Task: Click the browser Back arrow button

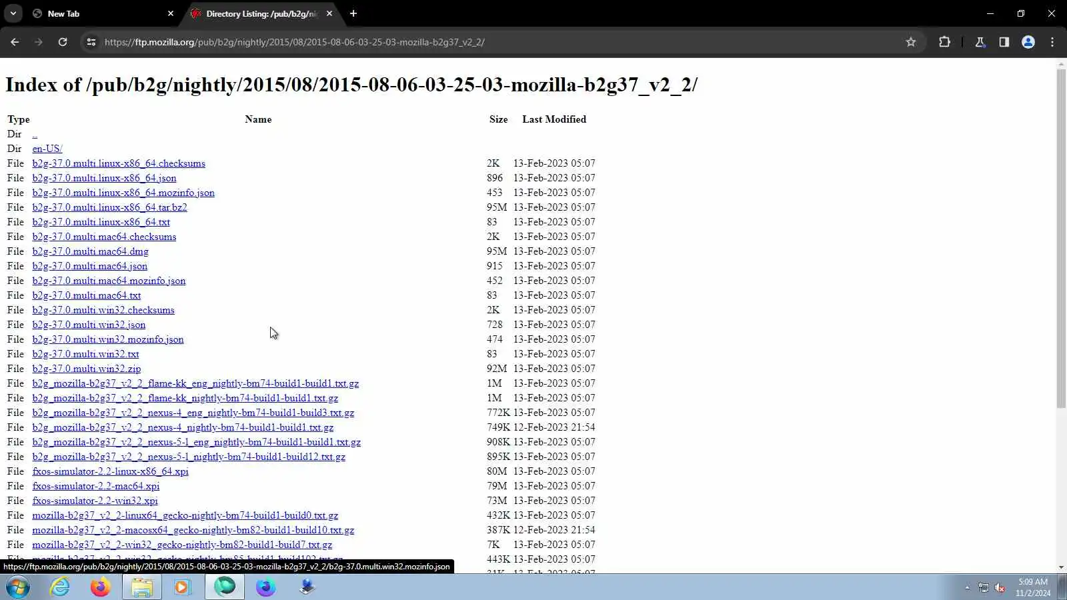Action: pyautogui.click(x=15, y=42)
